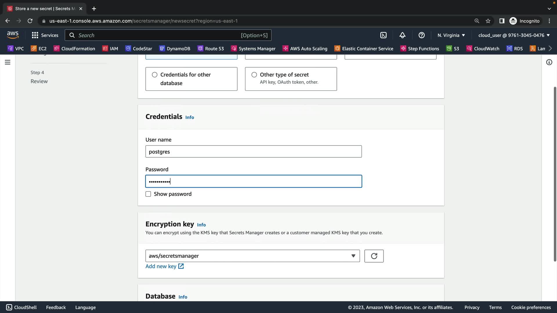The height and width of the screenshot is (313, 557).
Task: Open the IAM shortcut in favorites bar
Action: click(110, 48)
